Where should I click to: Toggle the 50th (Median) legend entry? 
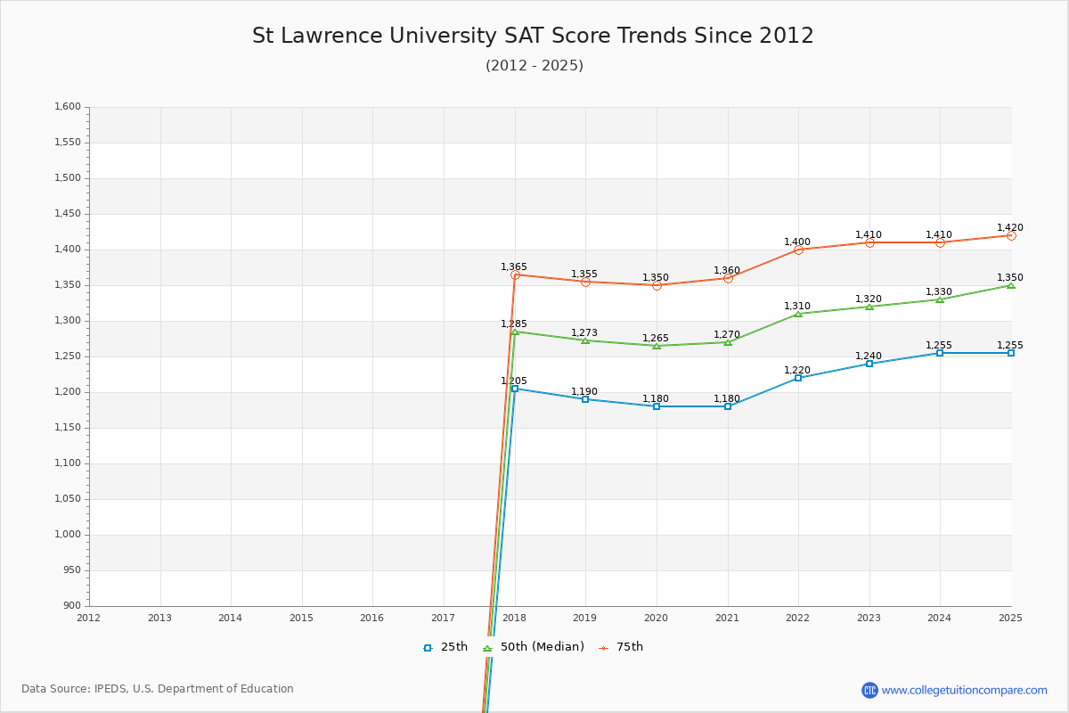tap(534, 647)
